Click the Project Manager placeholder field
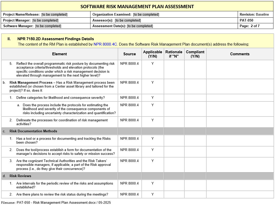This screenshot has height=205, width=275. tap(45, 20)
